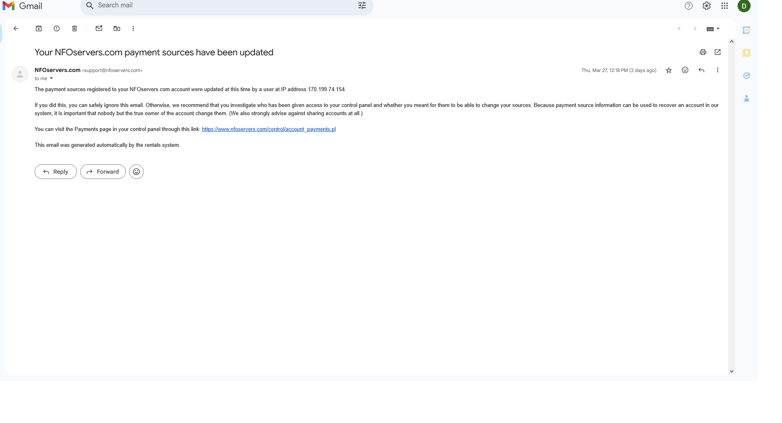782x423 pixels.
Task: Print this email conversation
Action: 703,52
